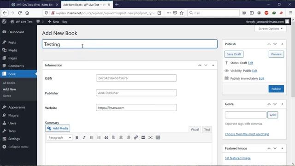Go back to previous browser page
The width and height of the screenshot is (295, 166).
click(x=5, y=13)
